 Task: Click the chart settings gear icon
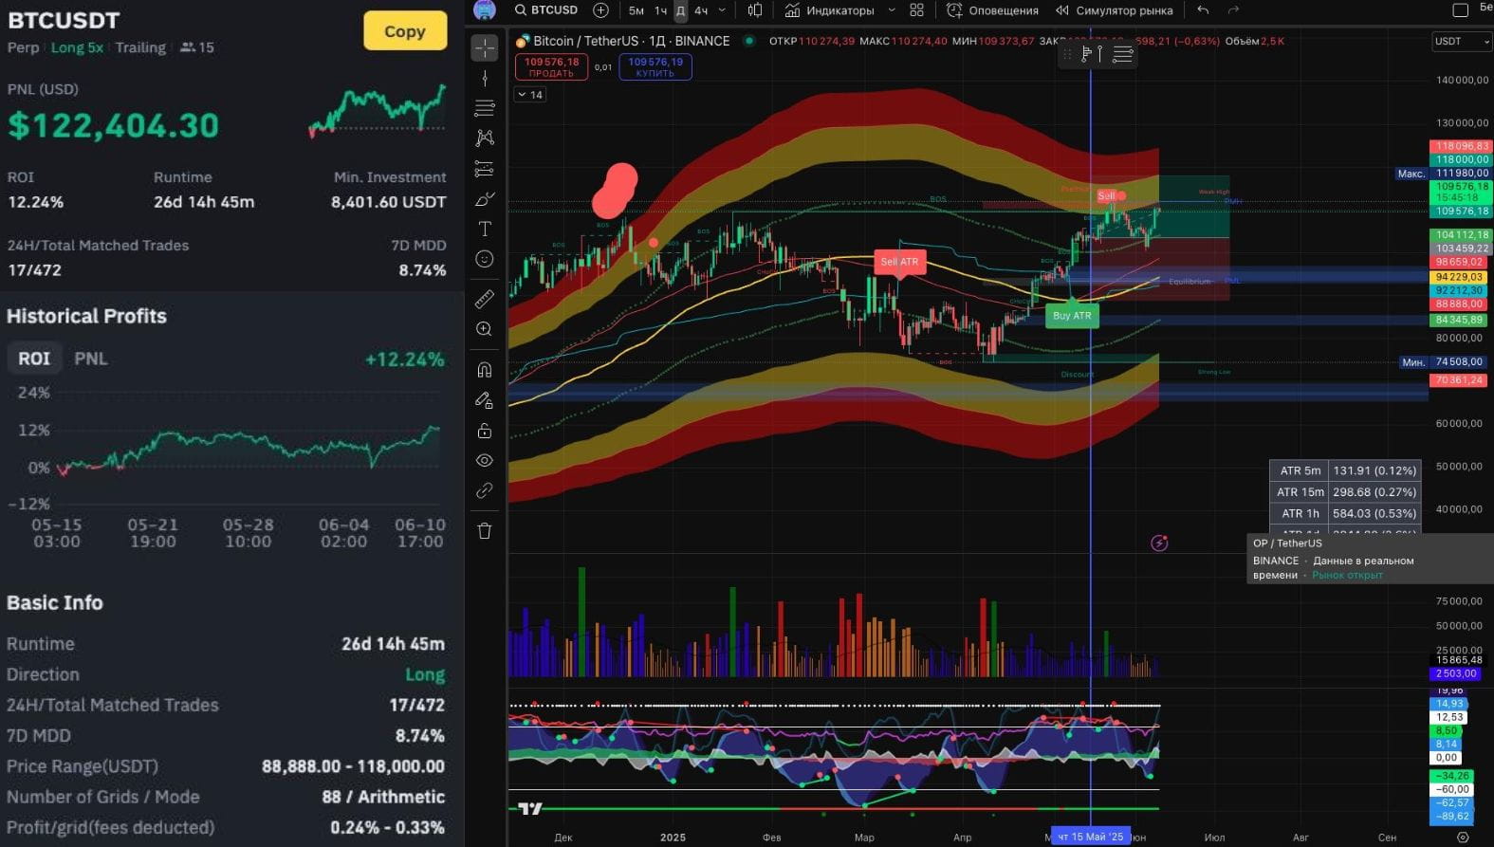(x=1463, y=838)
